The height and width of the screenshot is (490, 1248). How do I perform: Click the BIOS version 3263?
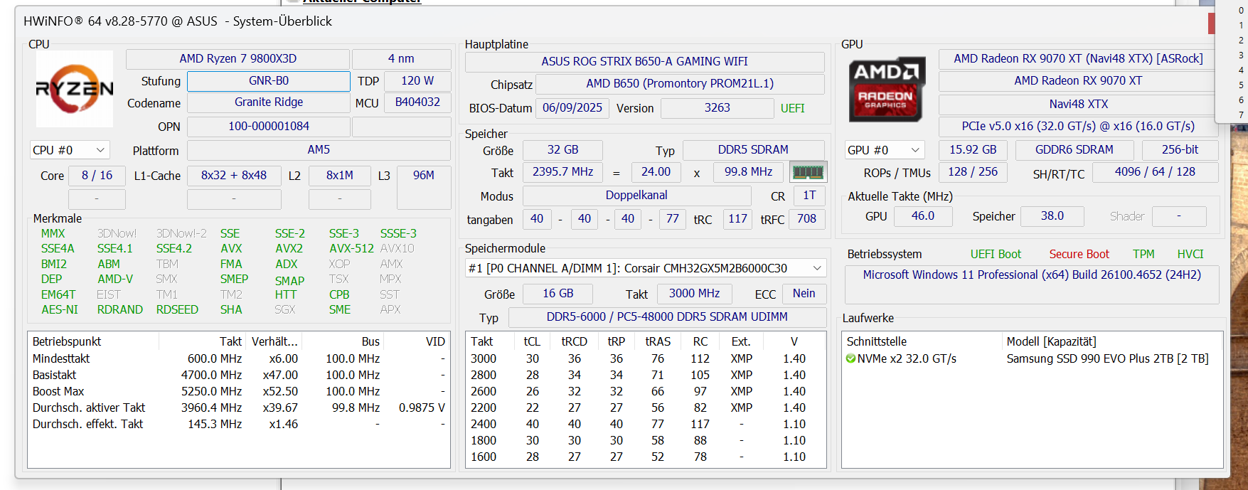(x=717, y=108)
